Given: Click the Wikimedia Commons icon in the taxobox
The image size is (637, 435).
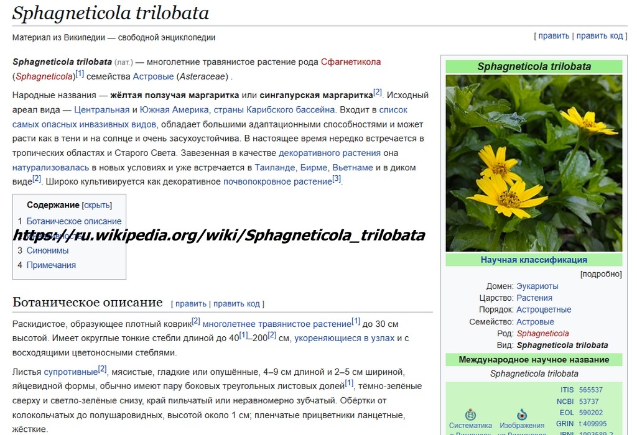Looking at the screenshot, I should (x=521, y=414).
